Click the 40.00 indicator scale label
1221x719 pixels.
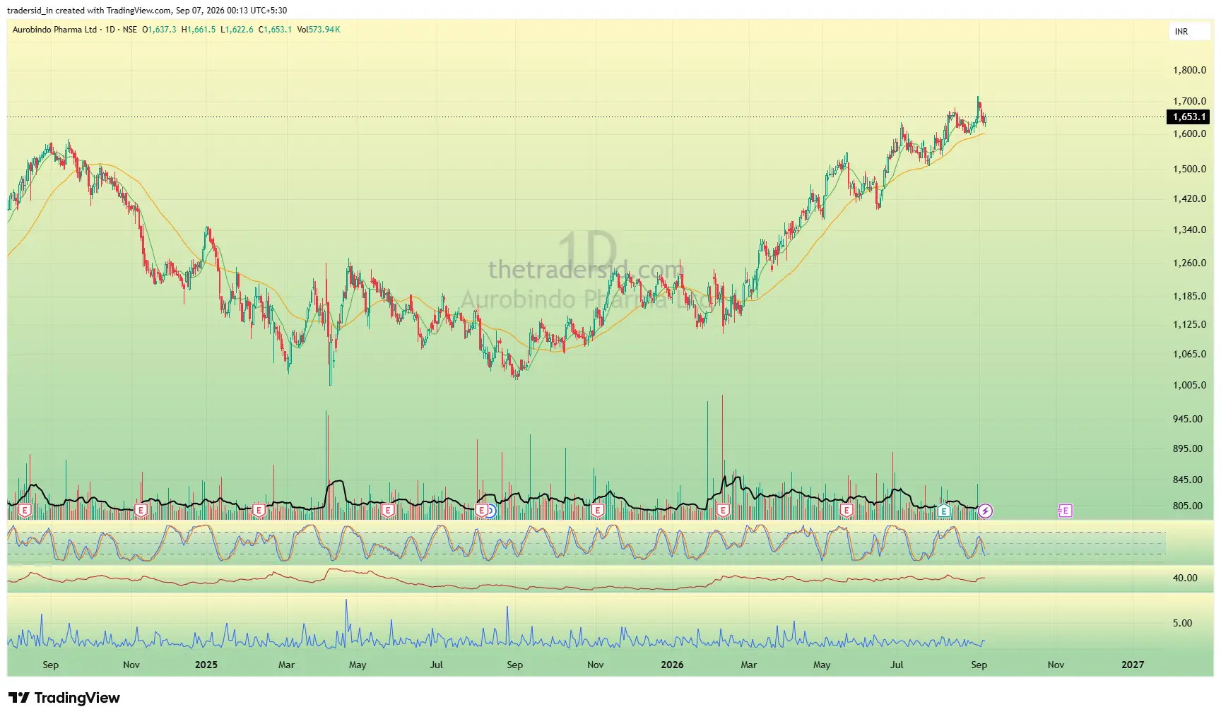point(1186,578)
